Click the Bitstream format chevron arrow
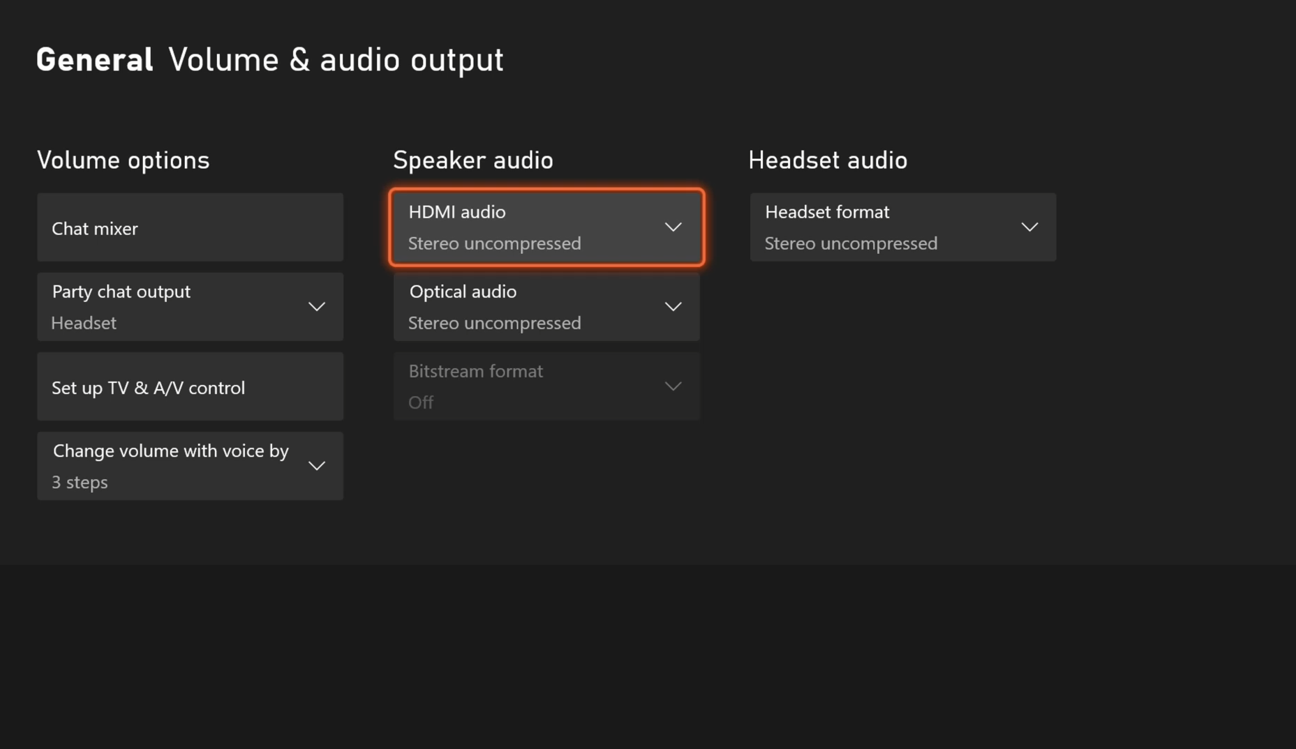 click(673, 386)
